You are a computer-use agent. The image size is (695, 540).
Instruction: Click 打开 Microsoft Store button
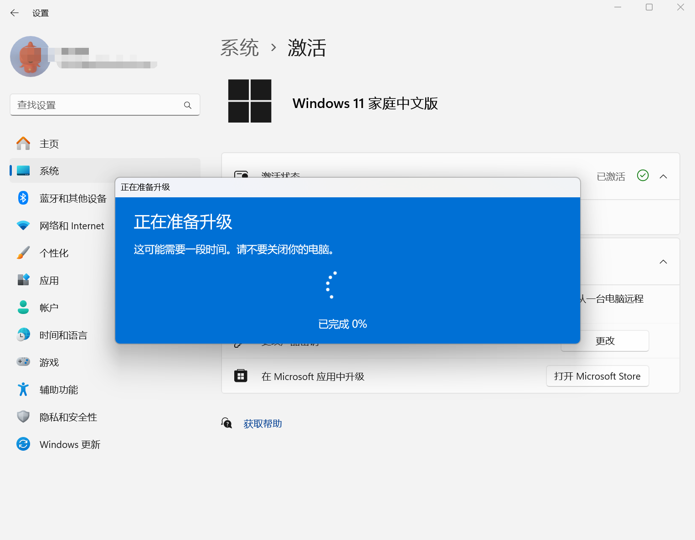(597, 376)
